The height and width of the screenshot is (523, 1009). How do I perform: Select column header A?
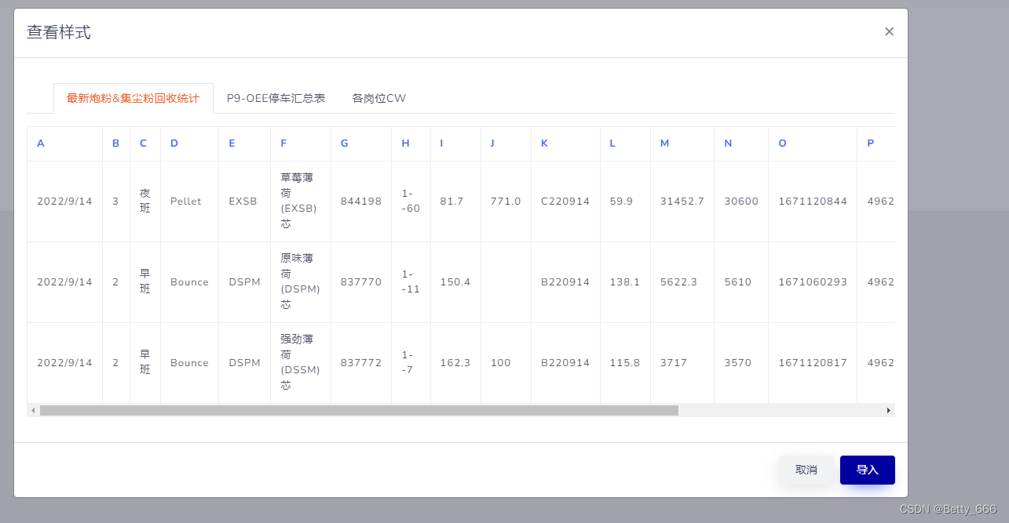pyautogui.click(x=40, y=143)
